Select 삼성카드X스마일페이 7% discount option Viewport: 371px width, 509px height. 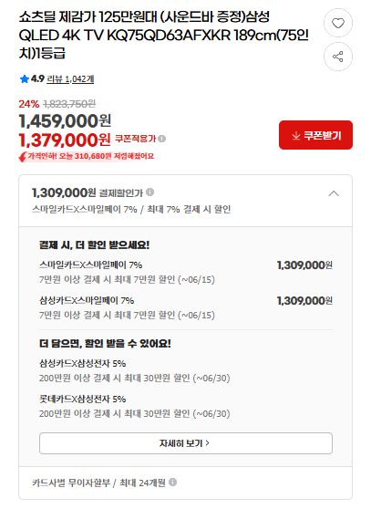point(186,307)
